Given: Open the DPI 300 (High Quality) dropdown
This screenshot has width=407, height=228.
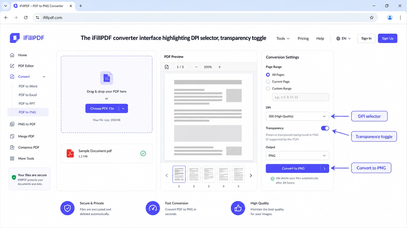Looking at the screenshot, I should [x=297, y=116].
